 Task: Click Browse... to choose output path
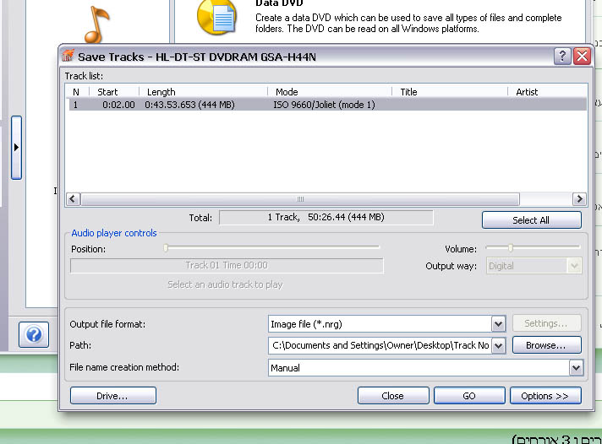point(546,345)
